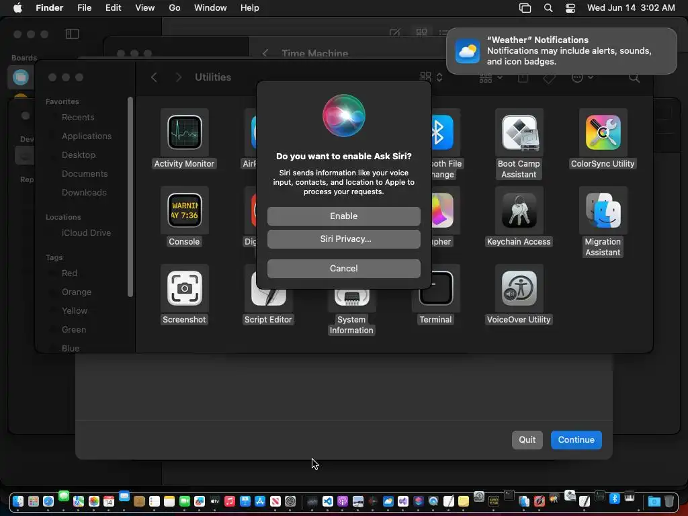
Task: Open the Console utility icon
Action: point(184,210)
